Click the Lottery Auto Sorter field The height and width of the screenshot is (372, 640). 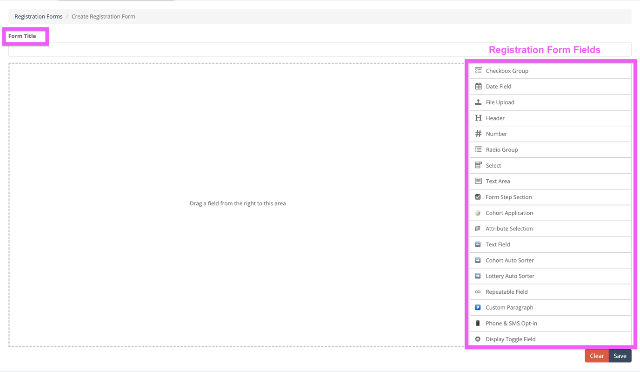pyautogui.click(x=509, y=276)
